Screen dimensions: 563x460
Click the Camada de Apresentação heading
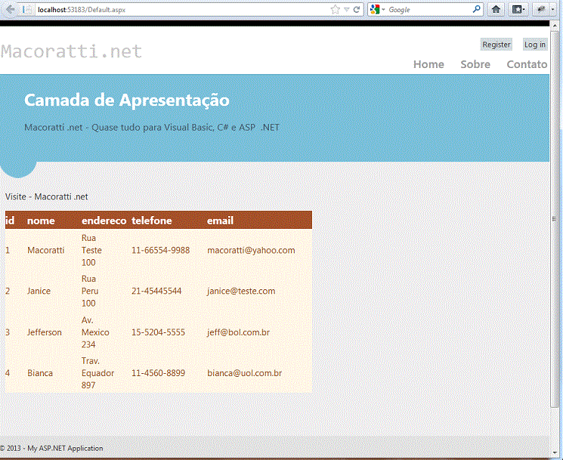[x=127, y=100]
